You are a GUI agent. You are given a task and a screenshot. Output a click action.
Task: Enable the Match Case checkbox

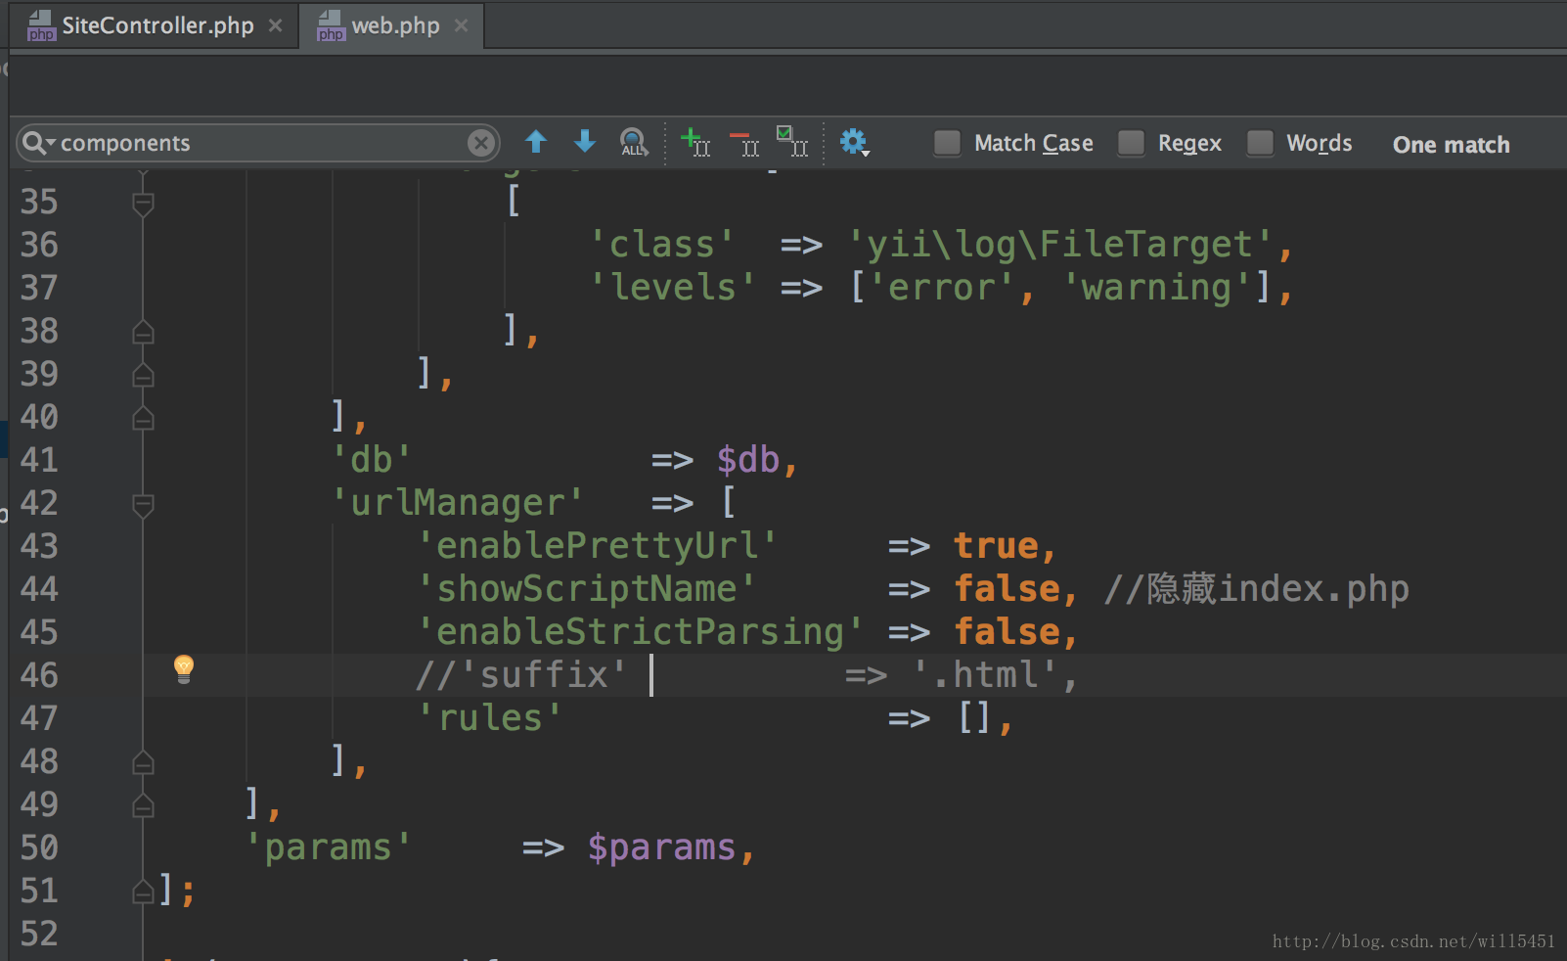point(947,143)
